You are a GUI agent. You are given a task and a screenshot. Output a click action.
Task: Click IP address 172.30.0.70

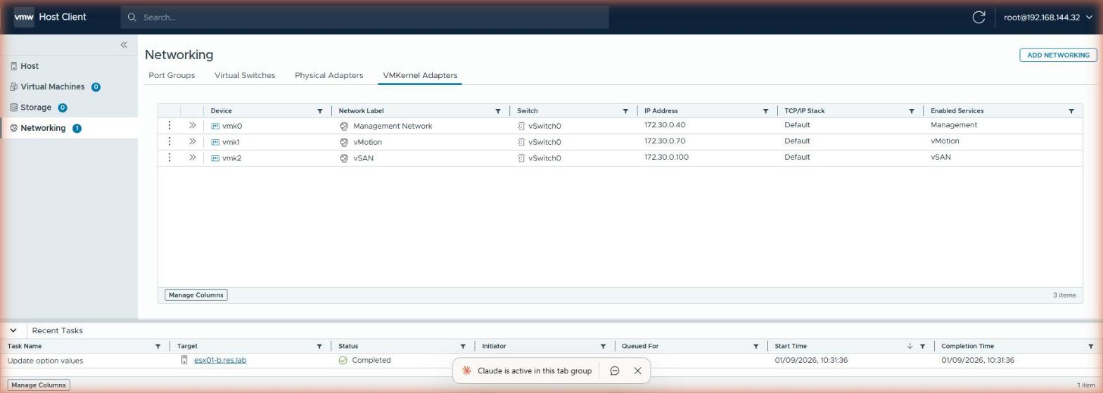[x=665, y=141]
